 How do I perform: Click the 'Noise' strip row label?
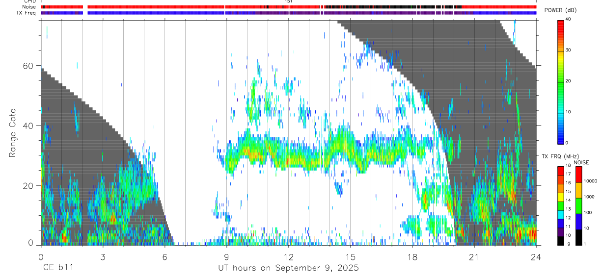click(x=30, y=7)
